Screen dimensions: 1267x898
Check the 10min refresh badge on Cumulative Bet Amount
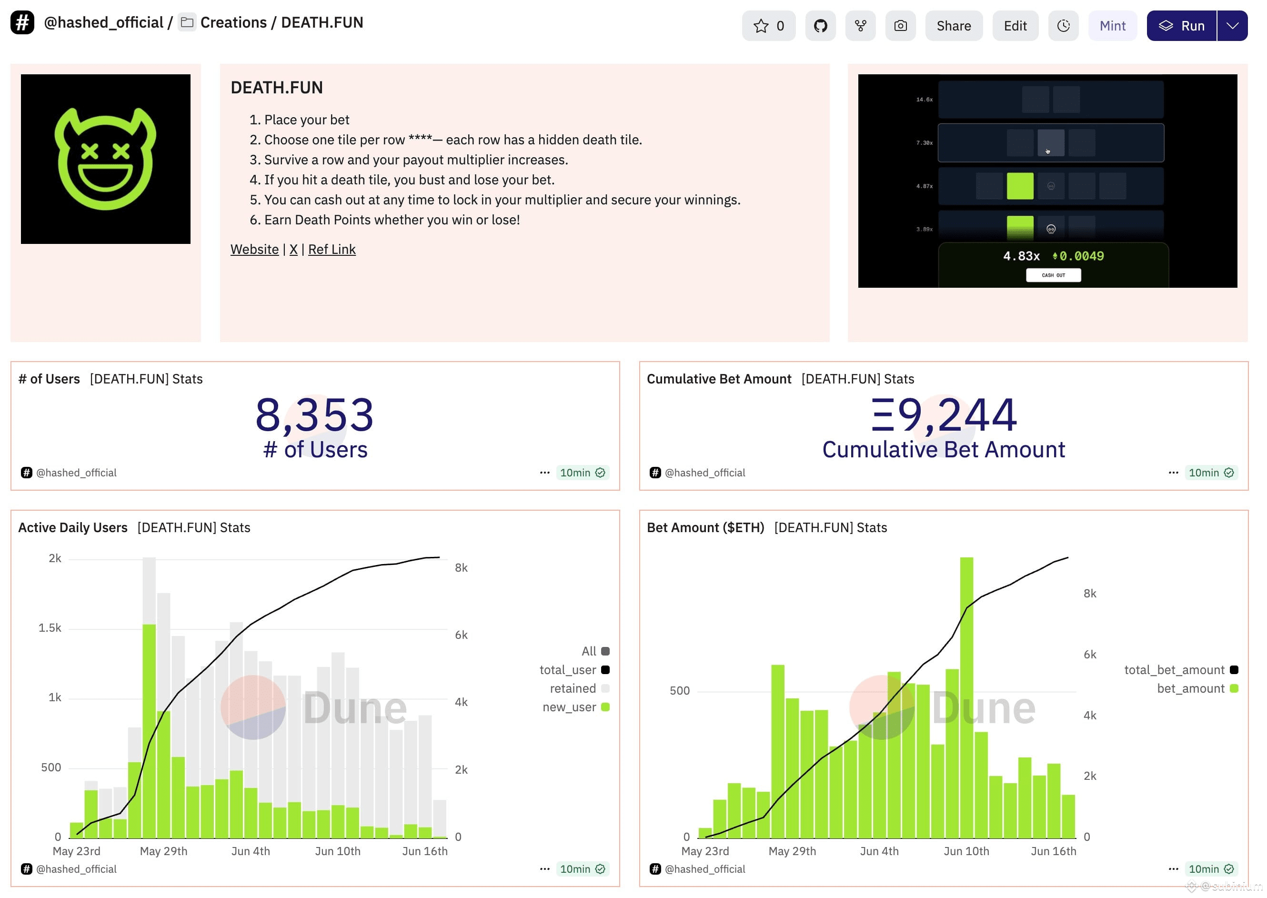(1211, 473)
